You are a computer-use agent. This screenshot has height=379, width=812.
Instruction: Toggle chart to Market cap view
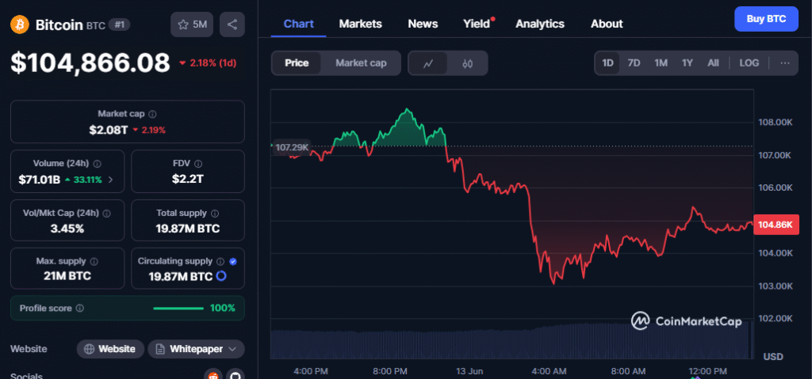click(361, 63)
